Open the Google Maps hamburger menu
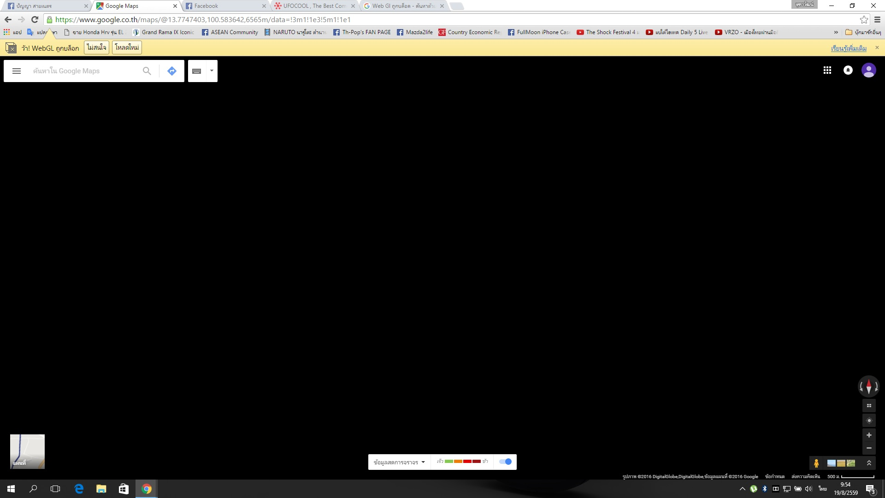The image size is (885, 498). pos(17,71)
